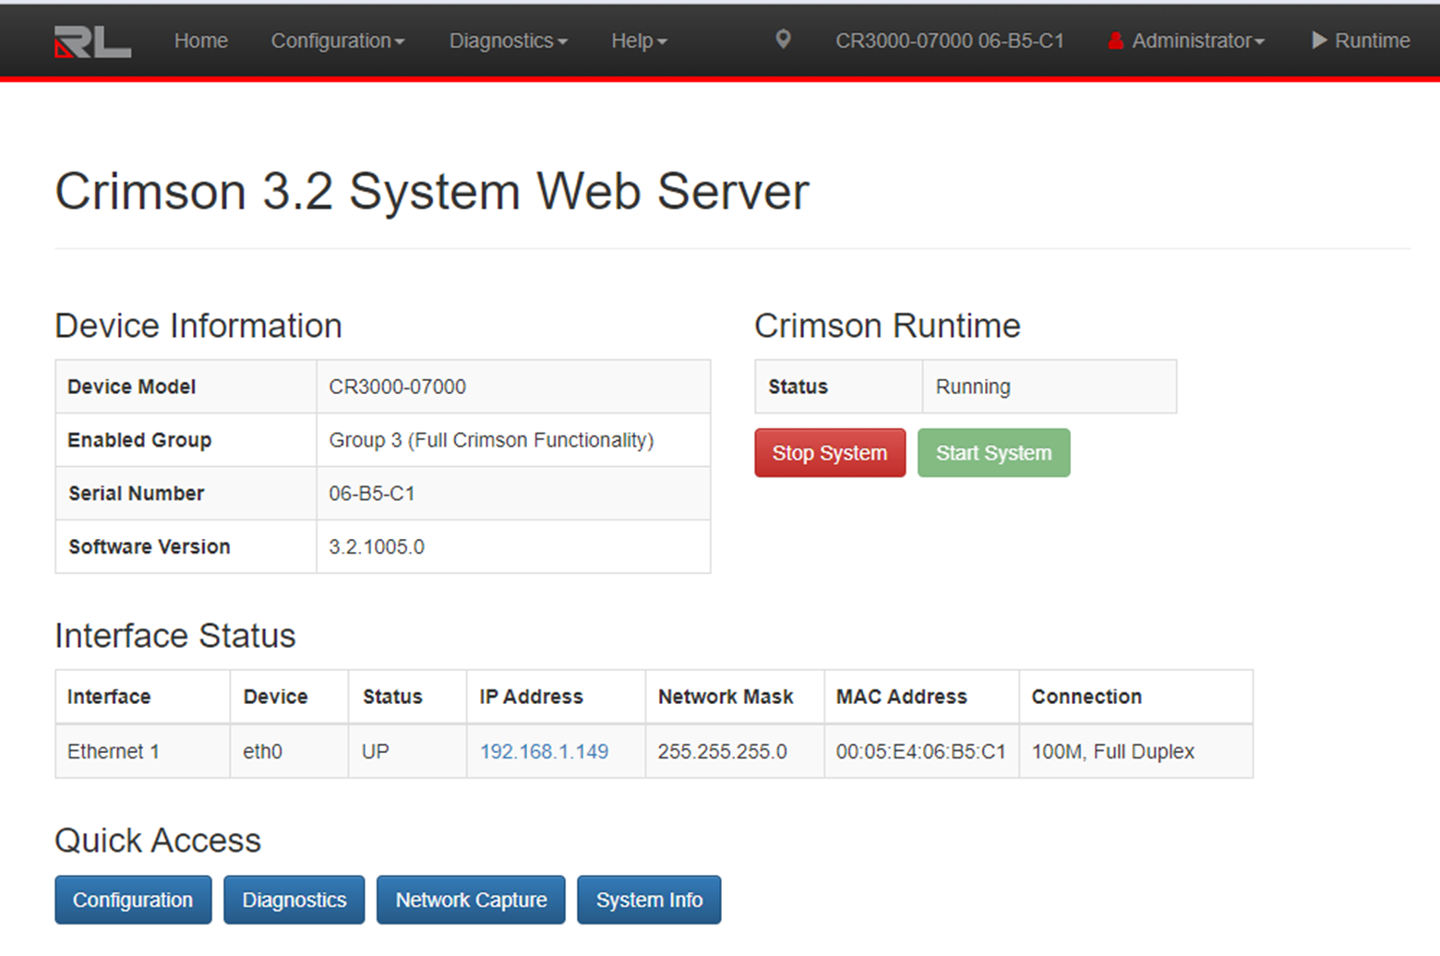The image size is (1440, 956).
Task: Open Network Capture from Quick Access
Action: click(x=471, y=900)
